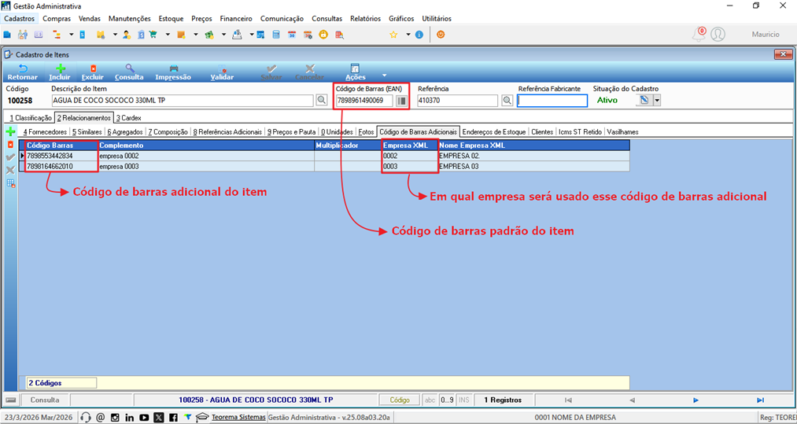Click the Teorema Sistemas link

click(x=238, y=417)
